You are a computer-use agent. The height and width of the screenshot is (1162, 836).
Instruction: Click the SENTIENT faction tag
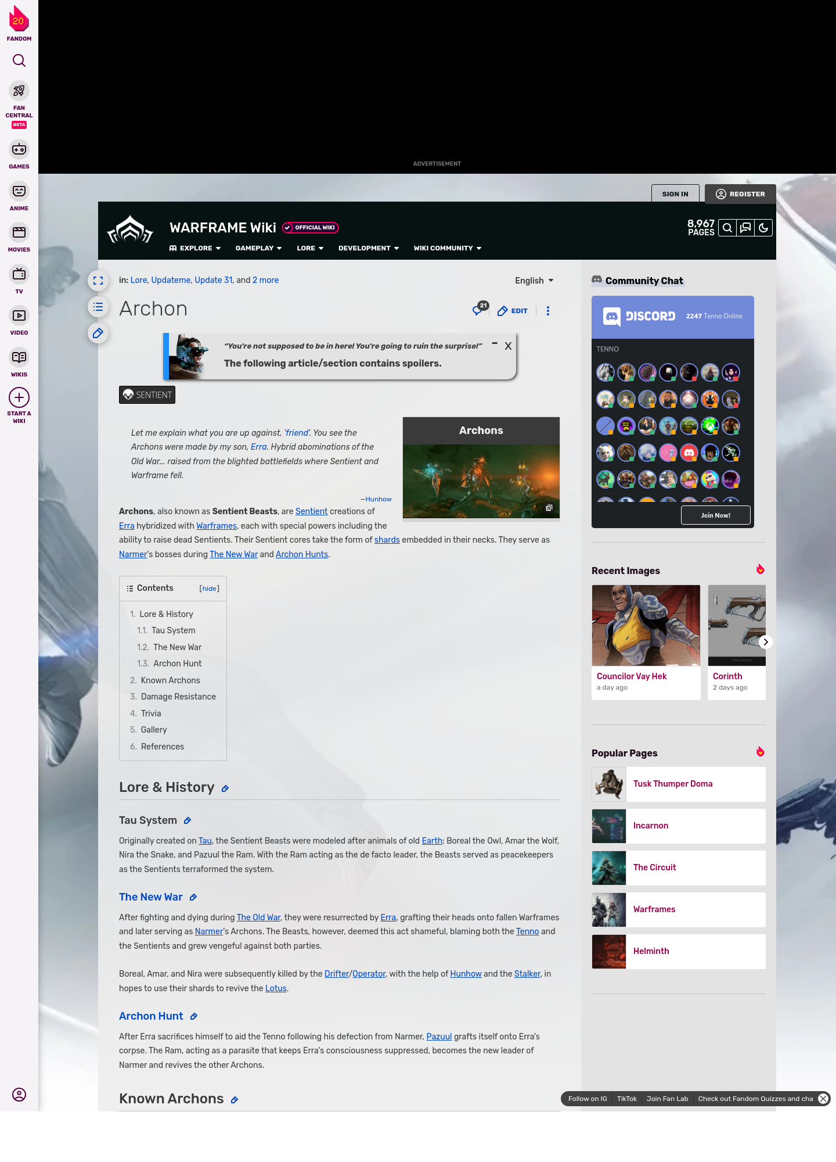(x=147, y=395)
